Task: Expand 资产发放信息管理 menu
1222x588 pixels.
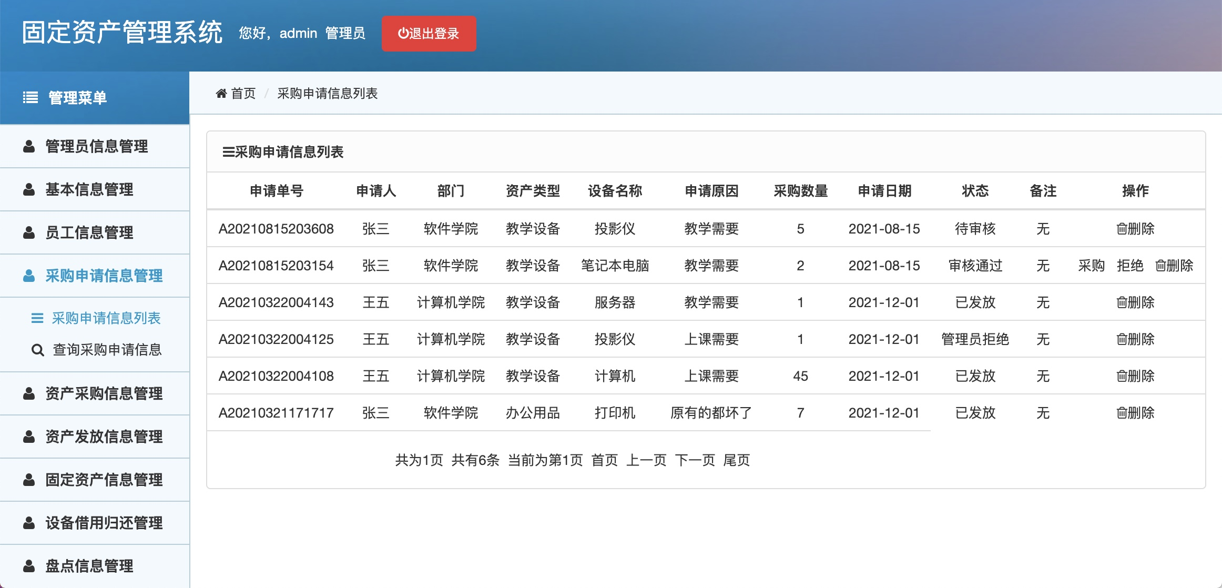Action: tap(95, 437)
